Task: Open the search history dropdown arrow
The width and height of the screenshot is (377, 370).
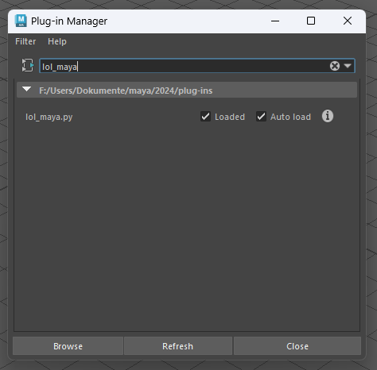Action: click(x=348, y=66)
